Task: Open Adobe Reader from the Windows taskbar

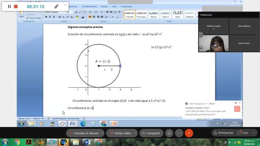Action: coord(29,142)
